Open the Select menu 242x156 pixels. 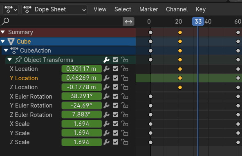(123, 9)
